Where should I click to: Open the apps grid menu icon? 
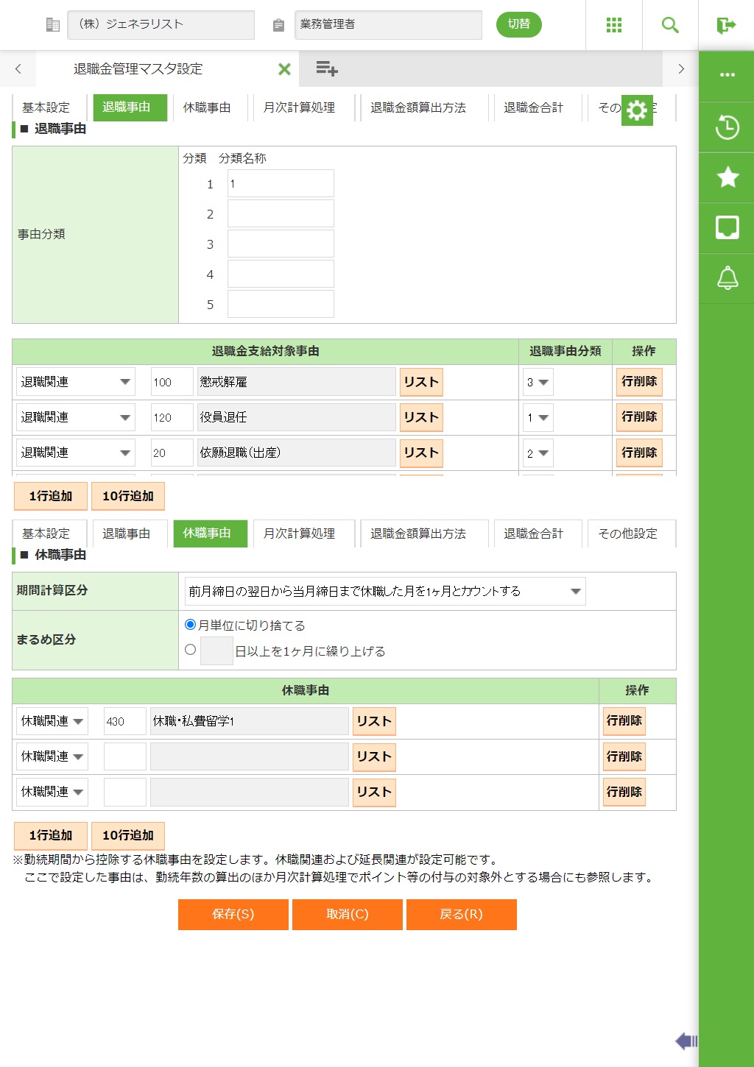tap(613, 25)
